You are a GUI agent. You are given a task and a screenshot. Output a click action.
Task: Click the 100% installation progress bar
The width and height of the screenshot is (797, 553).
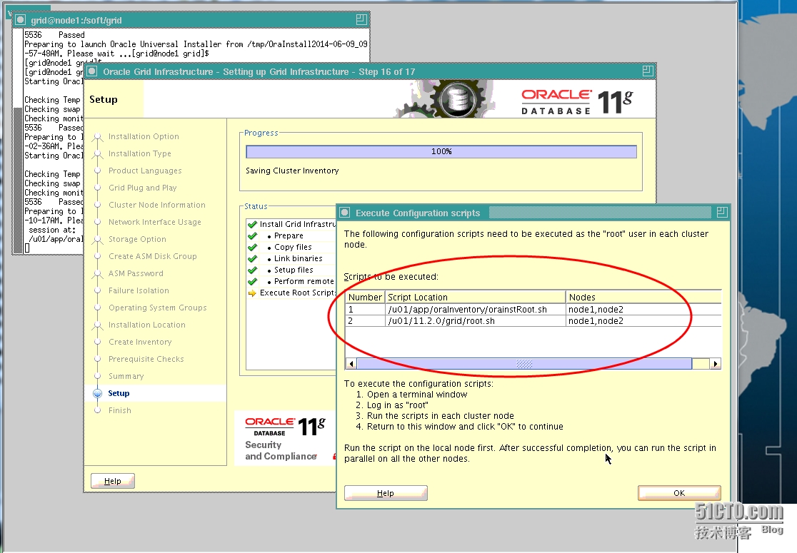[x=441, y=151]
